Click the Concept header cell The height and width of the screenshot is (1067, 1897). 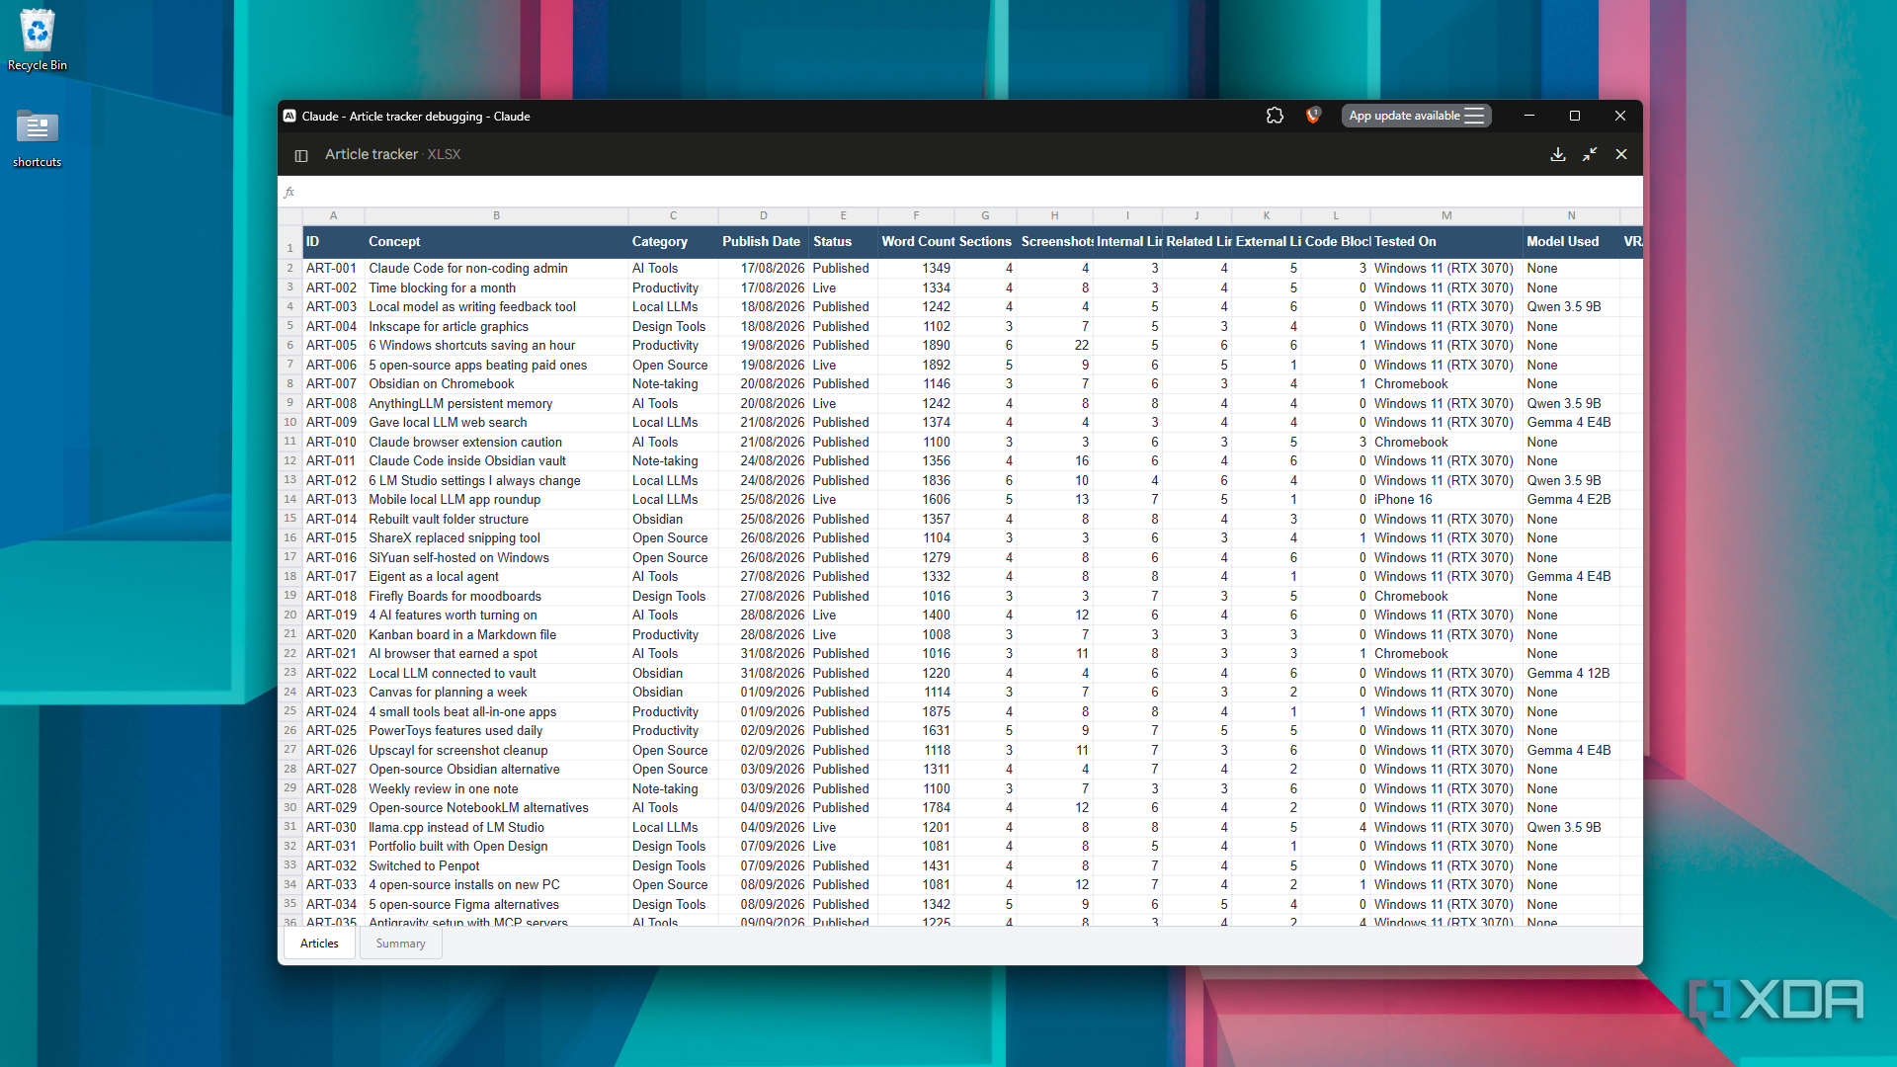click(x=496, y=241)
